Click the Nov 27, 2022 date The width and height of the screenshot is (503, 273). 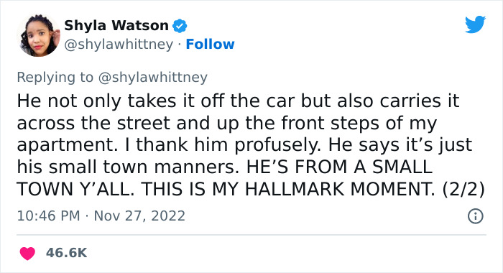point(139,216)
